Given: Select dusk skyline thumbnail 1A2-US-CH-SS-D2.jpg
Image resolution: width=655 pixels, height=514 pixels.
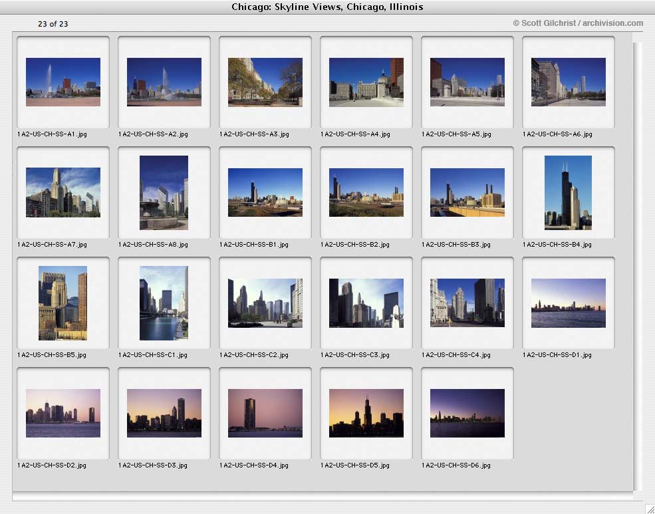Looking at the screenshot, I should 63,414.
